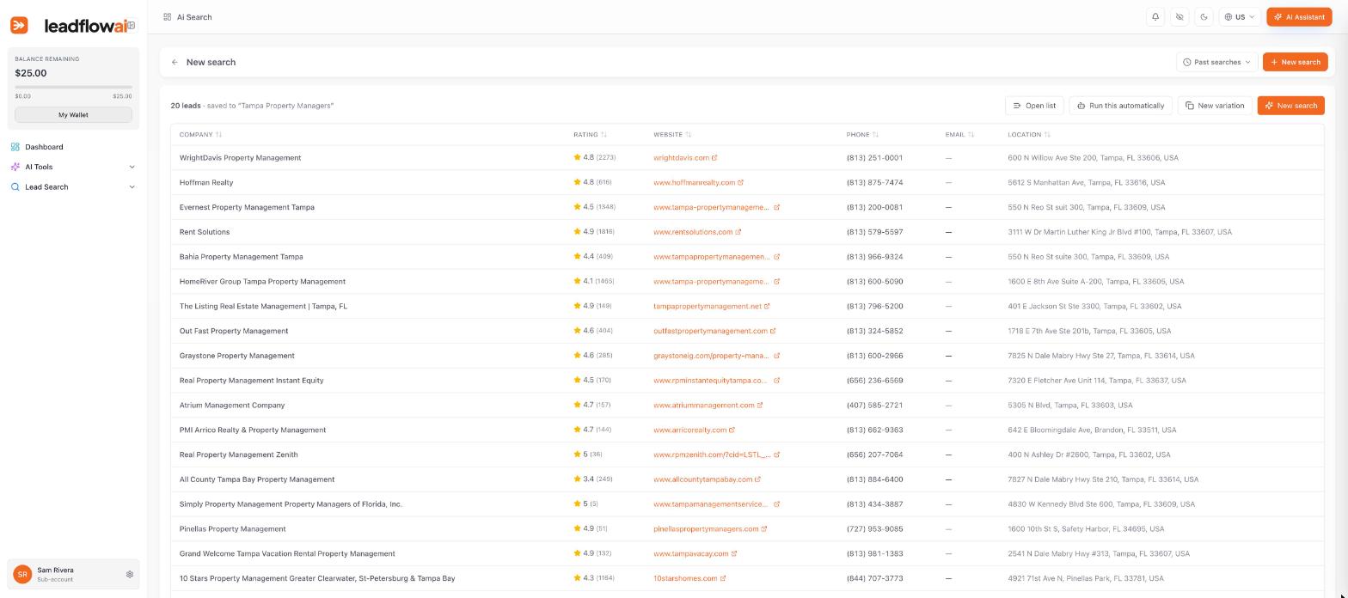Open www.arricorealty.com link
Screen dimensions: 1348x598
[x=694, y=430]
